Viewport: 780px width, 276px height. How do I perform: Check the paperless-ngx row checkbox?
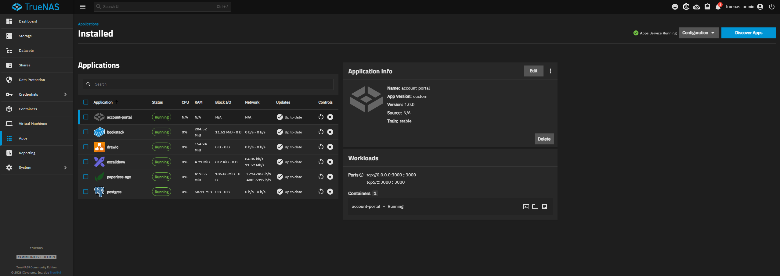click(86, 177)
